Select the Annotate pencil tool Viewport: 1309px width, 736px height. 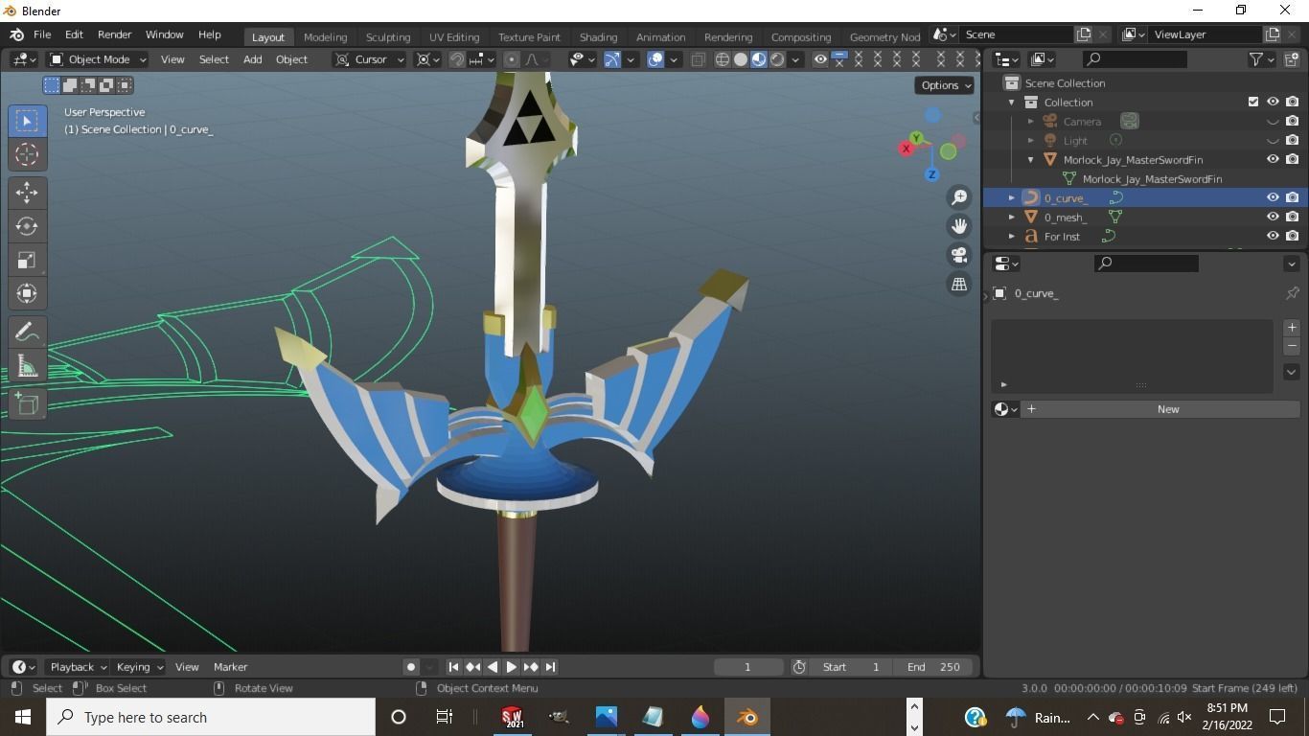(x=27, y=332)
